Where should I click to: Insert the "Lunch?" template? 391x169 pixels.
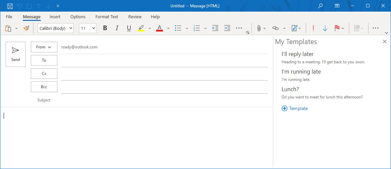[x=322, y=93]
